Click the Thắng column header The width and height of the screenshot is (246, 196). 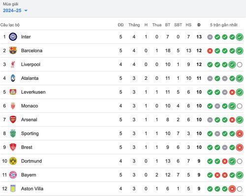134,25
